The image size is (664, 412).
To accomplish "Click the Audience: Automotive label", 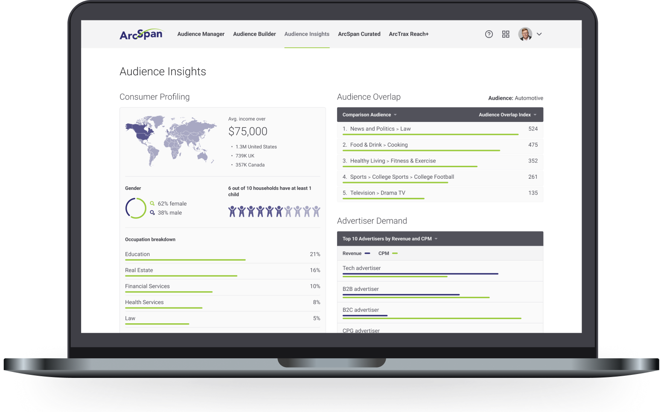I will tap(515, 98).
